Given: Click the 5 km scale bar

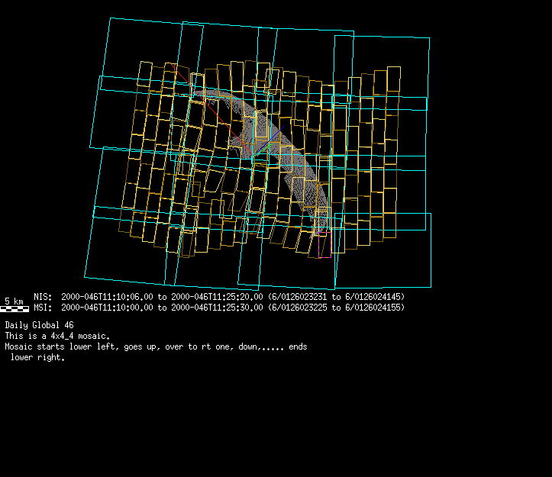Looking at the screenshot, I should point(15,309).
